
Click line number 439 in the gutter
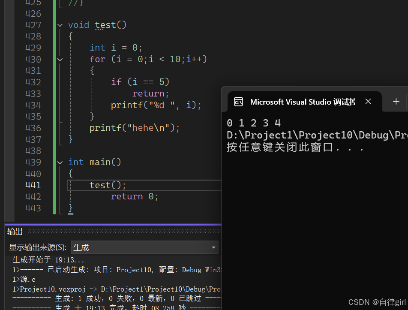(33, 163)
